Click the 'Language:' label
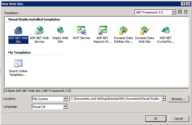192x125 pixels. 10,106
